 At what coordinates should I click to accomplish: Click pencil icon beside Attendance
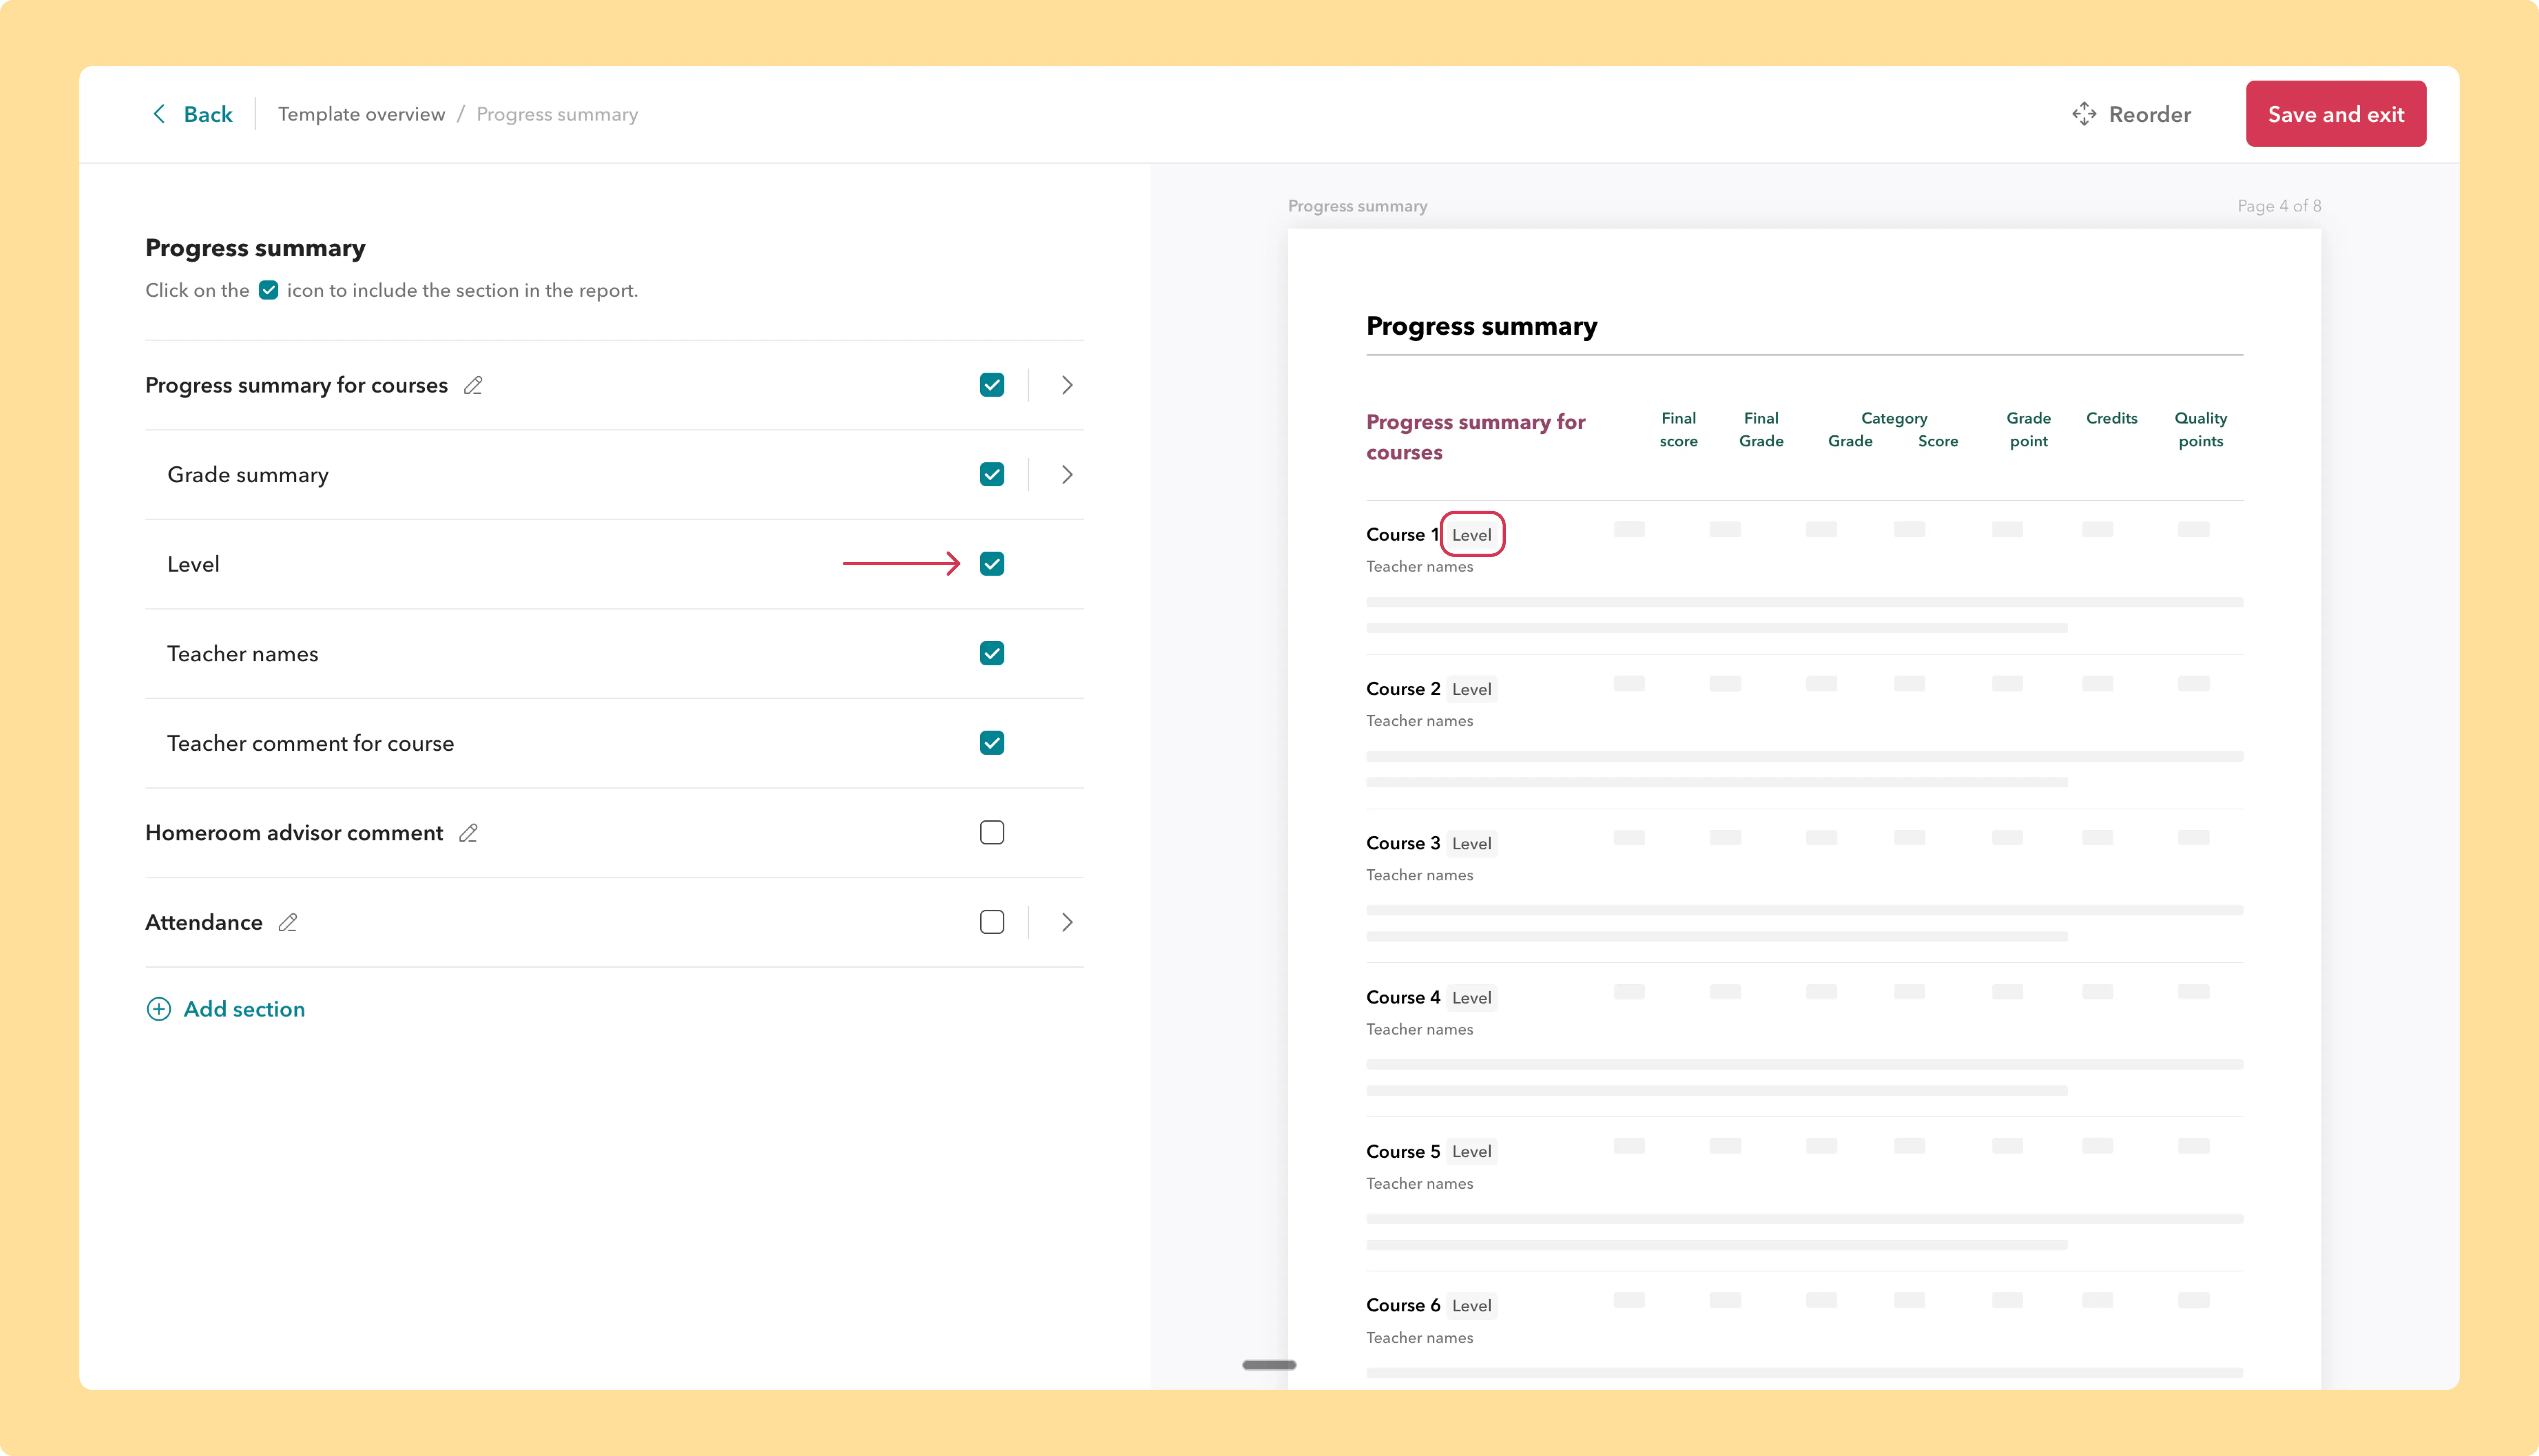[x=288, y=922]
